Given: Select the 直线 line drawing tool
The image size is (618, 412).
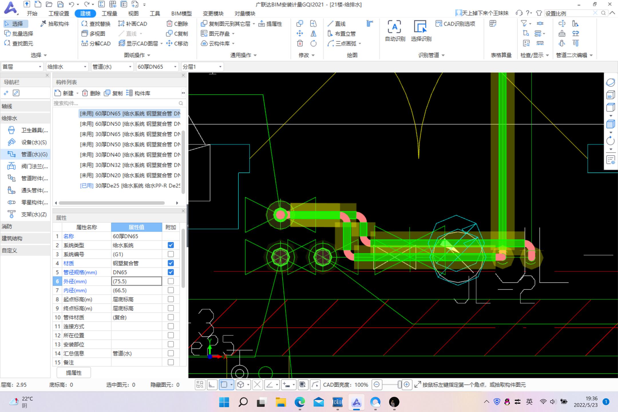Looking at the screenshot, I should [336, 24].
